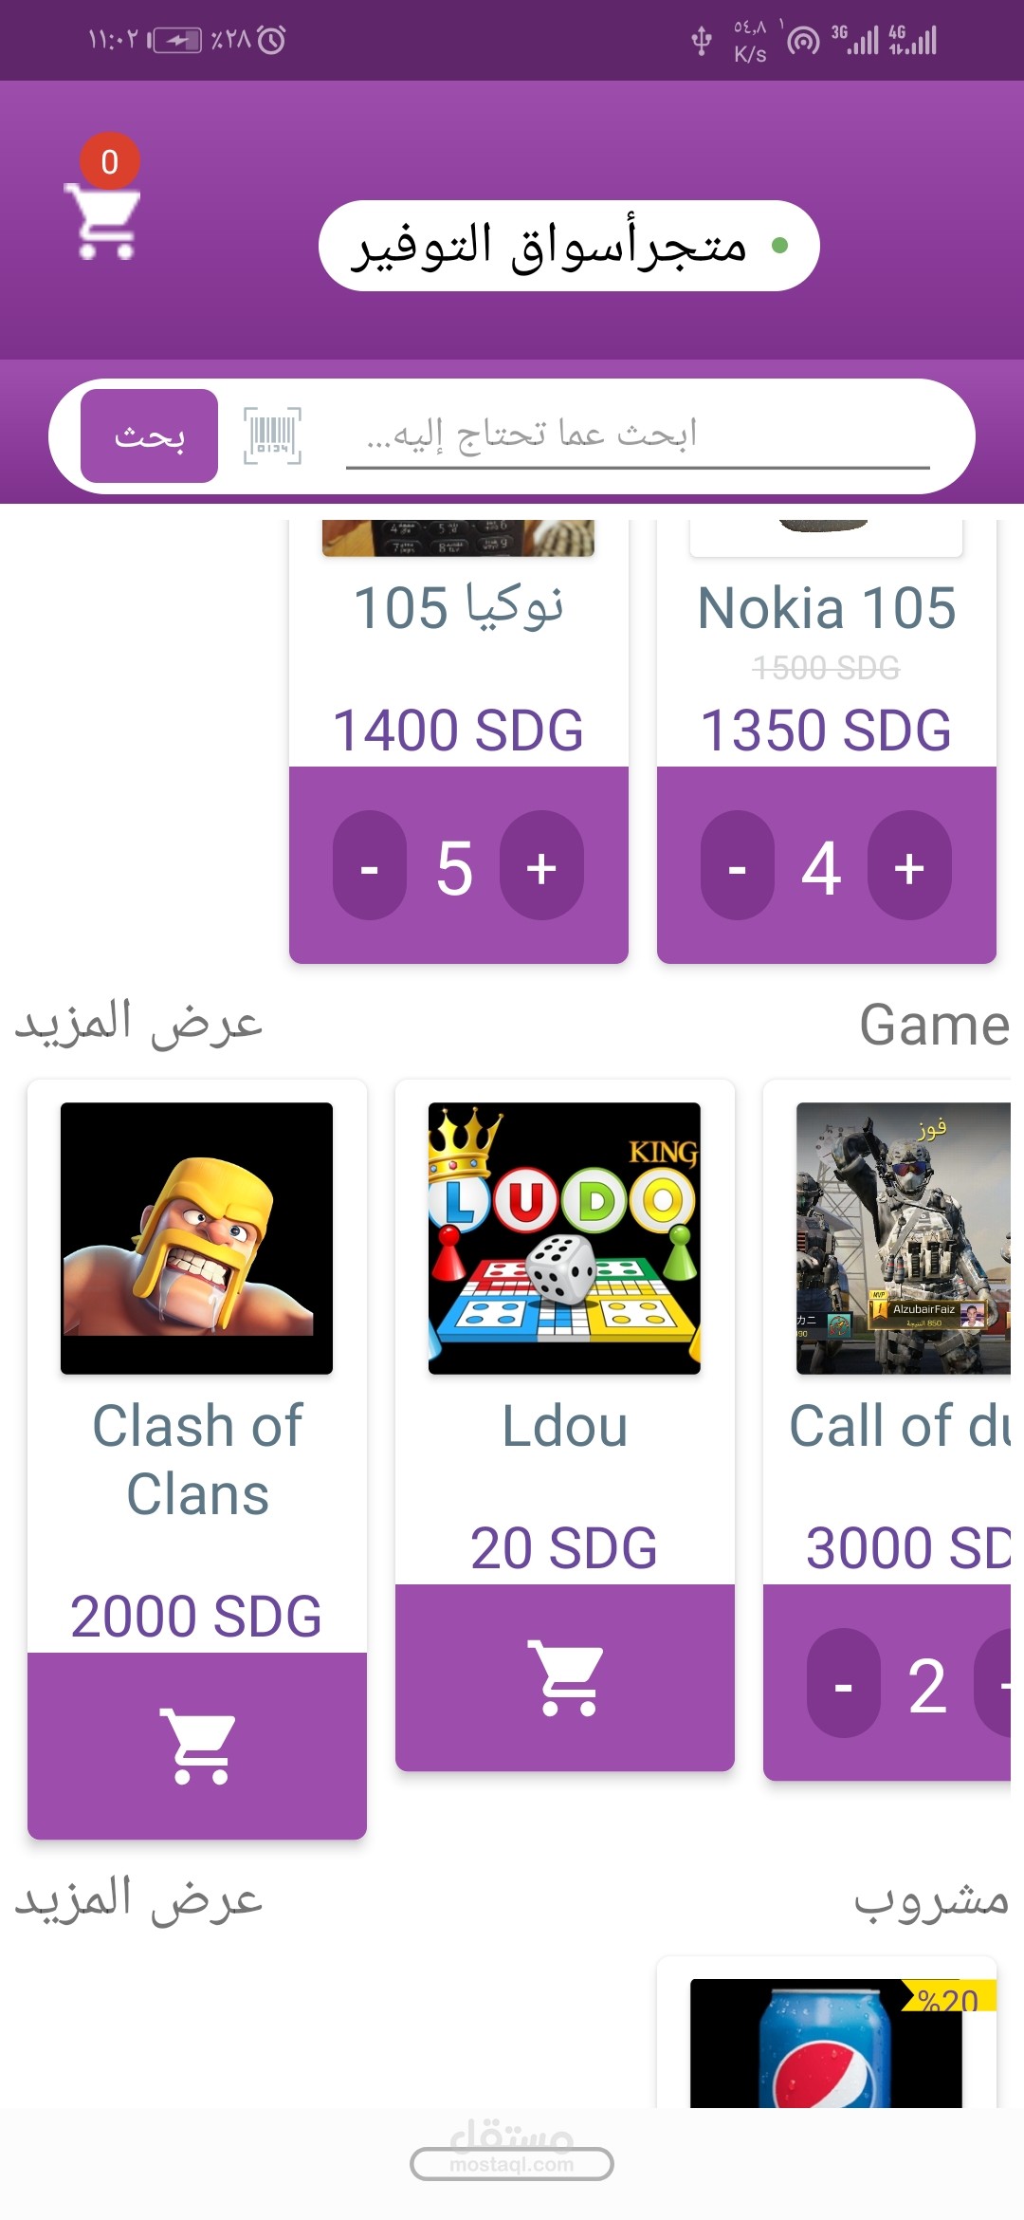The width and height of the screenshot is (1024, 2220).
Task: Open the shopping cart icon at top
Action: pyautogui.click(x=102, y=220)
